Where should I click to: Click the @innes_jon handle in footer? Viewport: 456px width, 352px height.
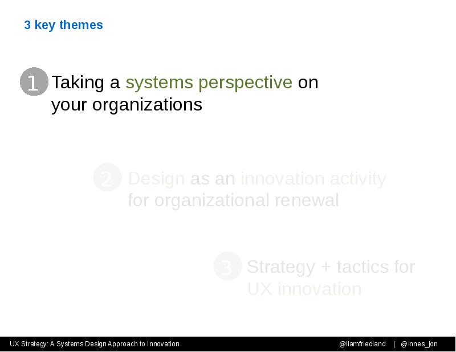(419, 344)
